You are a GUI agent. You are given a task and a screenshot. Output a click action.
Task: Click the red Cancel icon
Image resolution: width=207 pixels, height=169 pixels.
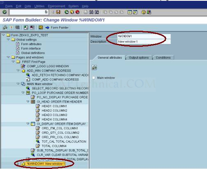[78, 12]
